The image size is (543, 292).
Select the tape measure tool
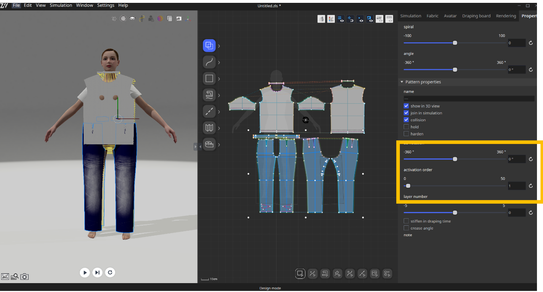coord(209,144)
